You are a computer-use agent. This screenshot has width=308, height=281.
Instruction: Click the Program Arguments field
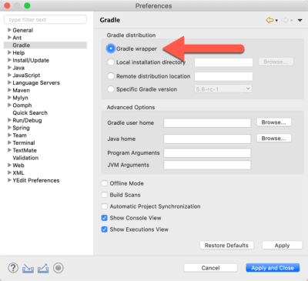(x=207, y=153)
